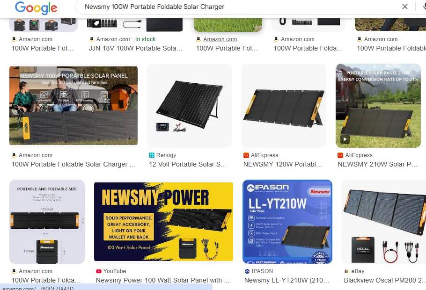Open the underlined Amazon.com link

coord(220,39)
